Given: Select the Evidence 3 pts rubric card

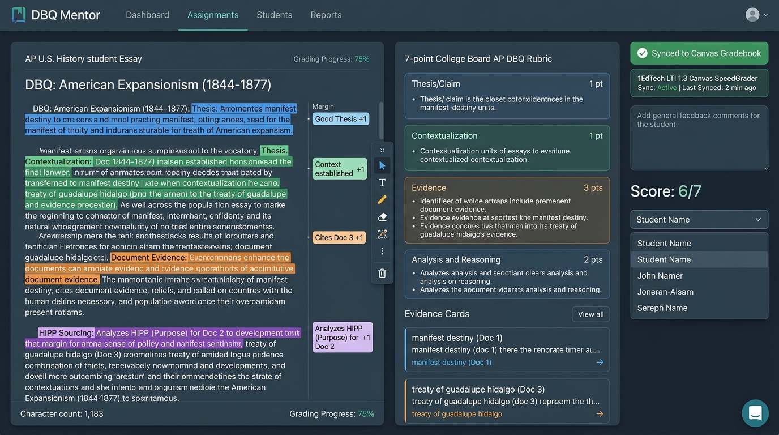Looking at the screenshot, I should [x=507, y=210].
